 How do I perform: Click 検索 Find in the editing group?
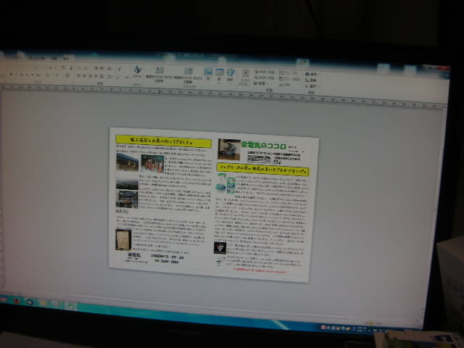coord(311,74)
